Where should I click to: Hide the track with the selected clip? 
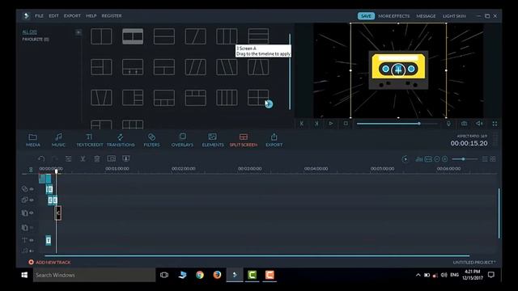point(32,213)
